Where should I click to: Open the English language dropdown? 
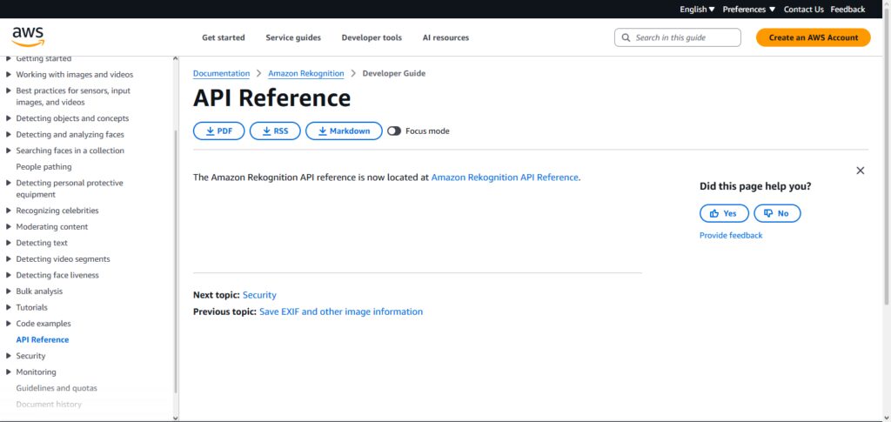[x=697, y=9]
